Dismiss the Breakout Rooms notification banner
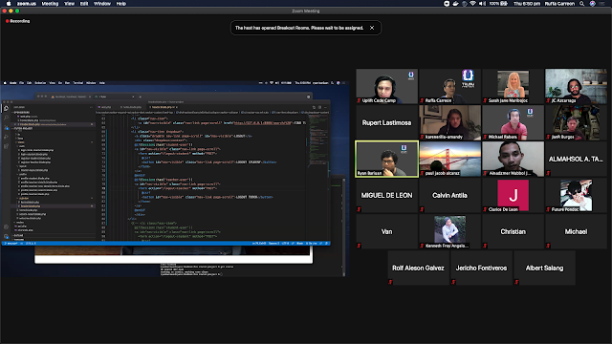612x344 pixels. pos(372,28)
